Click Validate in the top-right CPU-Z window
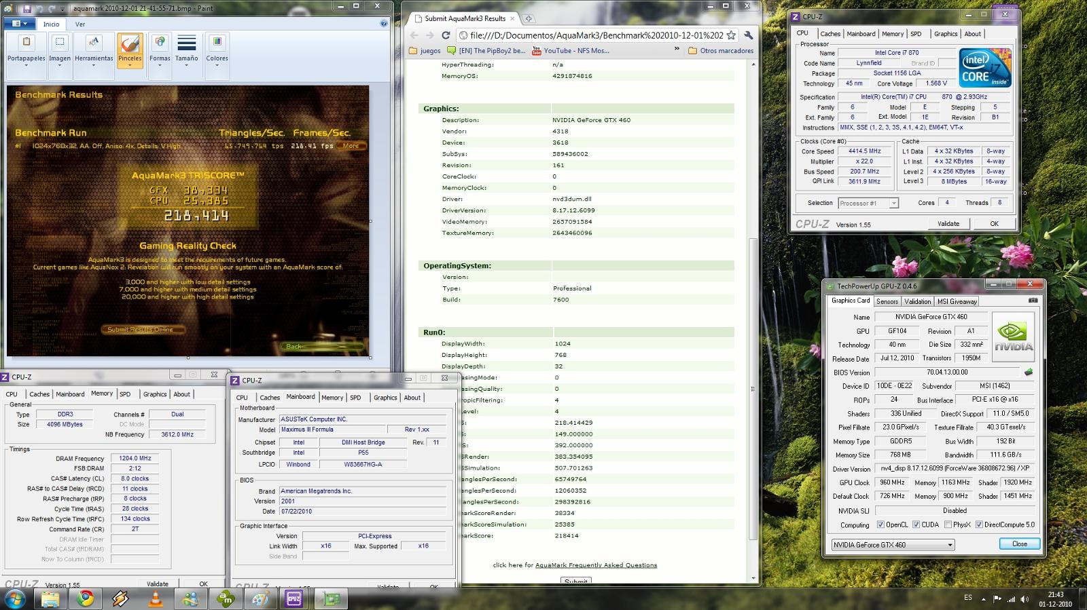 click(x=948, y=224)
